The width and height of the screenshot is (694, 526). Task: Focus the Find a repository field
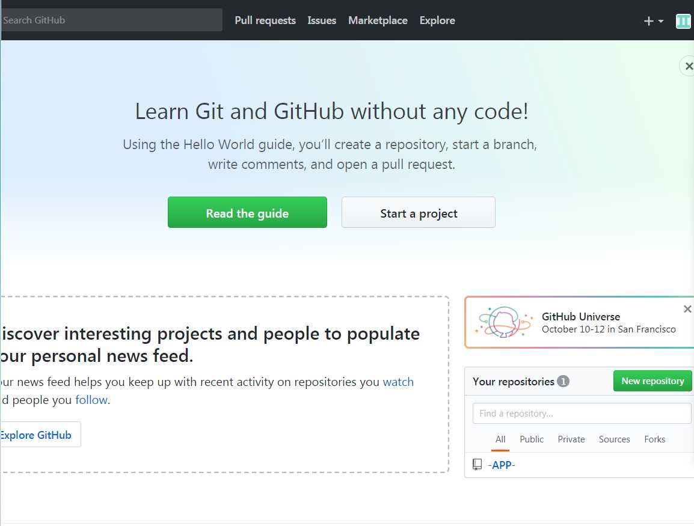[x=582, y=413]
